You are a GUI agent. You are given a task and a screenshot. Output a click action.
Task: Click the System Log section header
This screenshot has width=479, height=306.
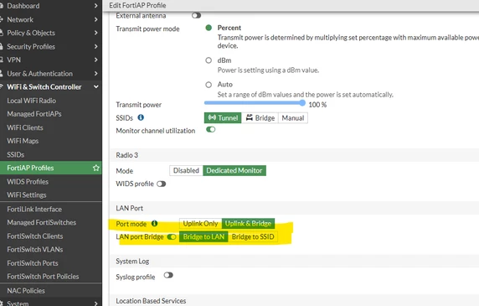click(x=132, y=262)
